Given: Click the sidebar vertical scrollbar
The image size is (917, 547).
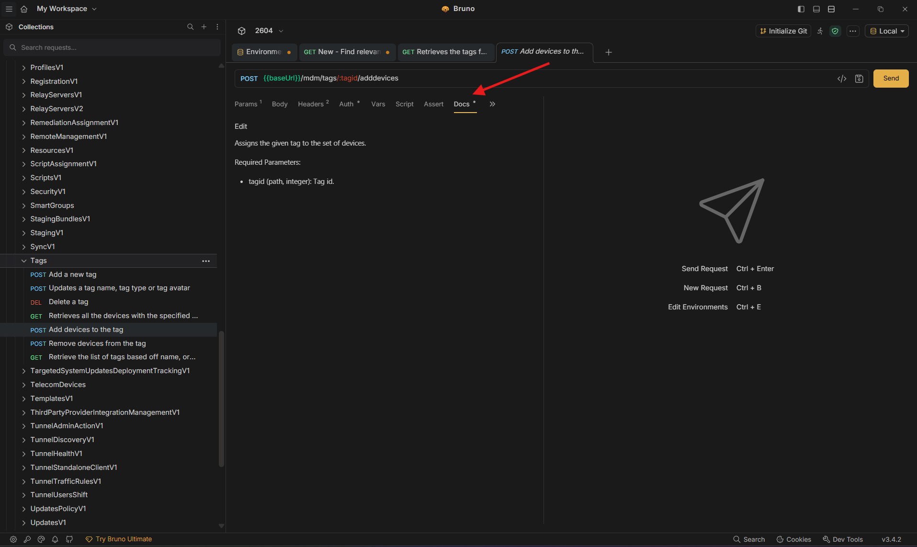Looking at the screenshot, I should (221, 399).
